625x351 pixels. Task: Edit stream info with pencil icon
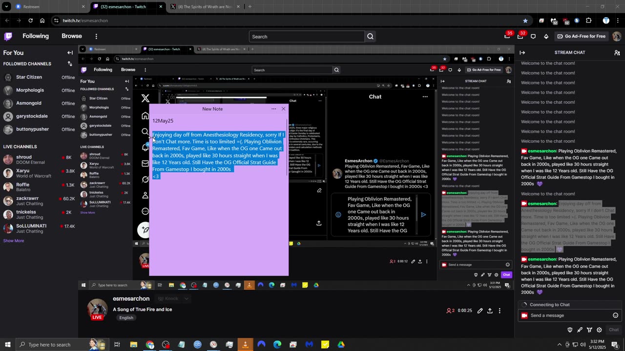[480, 311]
